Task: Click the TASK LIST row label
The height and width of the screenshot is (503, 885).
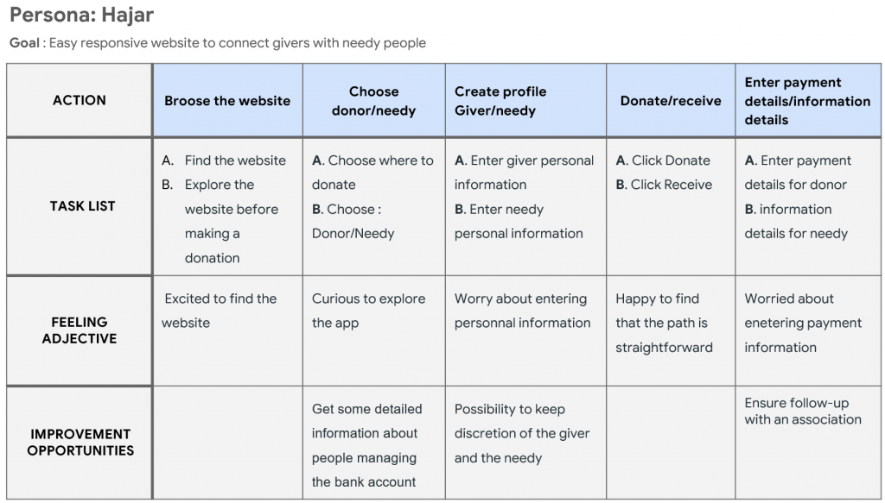Action: coord(82,206)
